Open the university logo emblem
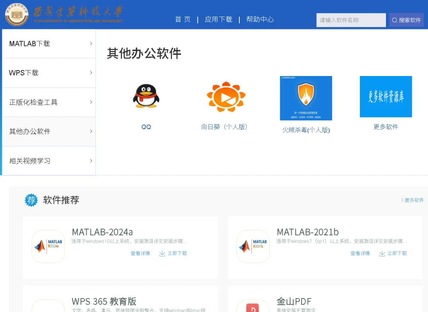 [17, 15]
